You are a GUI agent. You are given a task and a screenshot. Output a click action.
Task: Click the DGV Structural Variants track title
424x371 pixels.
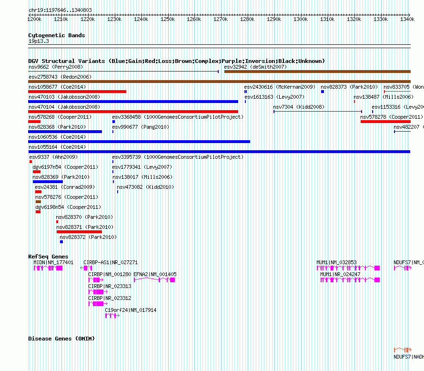tap(176, 61)
